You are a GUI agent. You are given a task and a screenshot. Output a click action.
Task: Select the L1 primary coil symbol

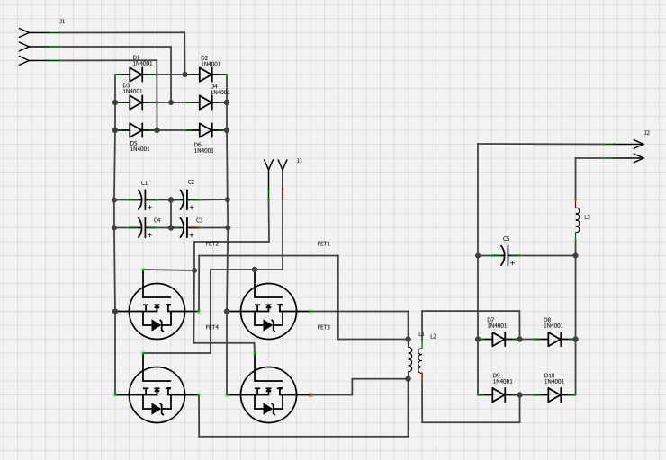(409, 360)
